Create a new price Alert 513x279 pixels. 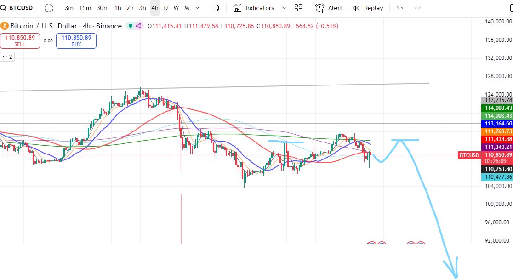click(329, 8)
